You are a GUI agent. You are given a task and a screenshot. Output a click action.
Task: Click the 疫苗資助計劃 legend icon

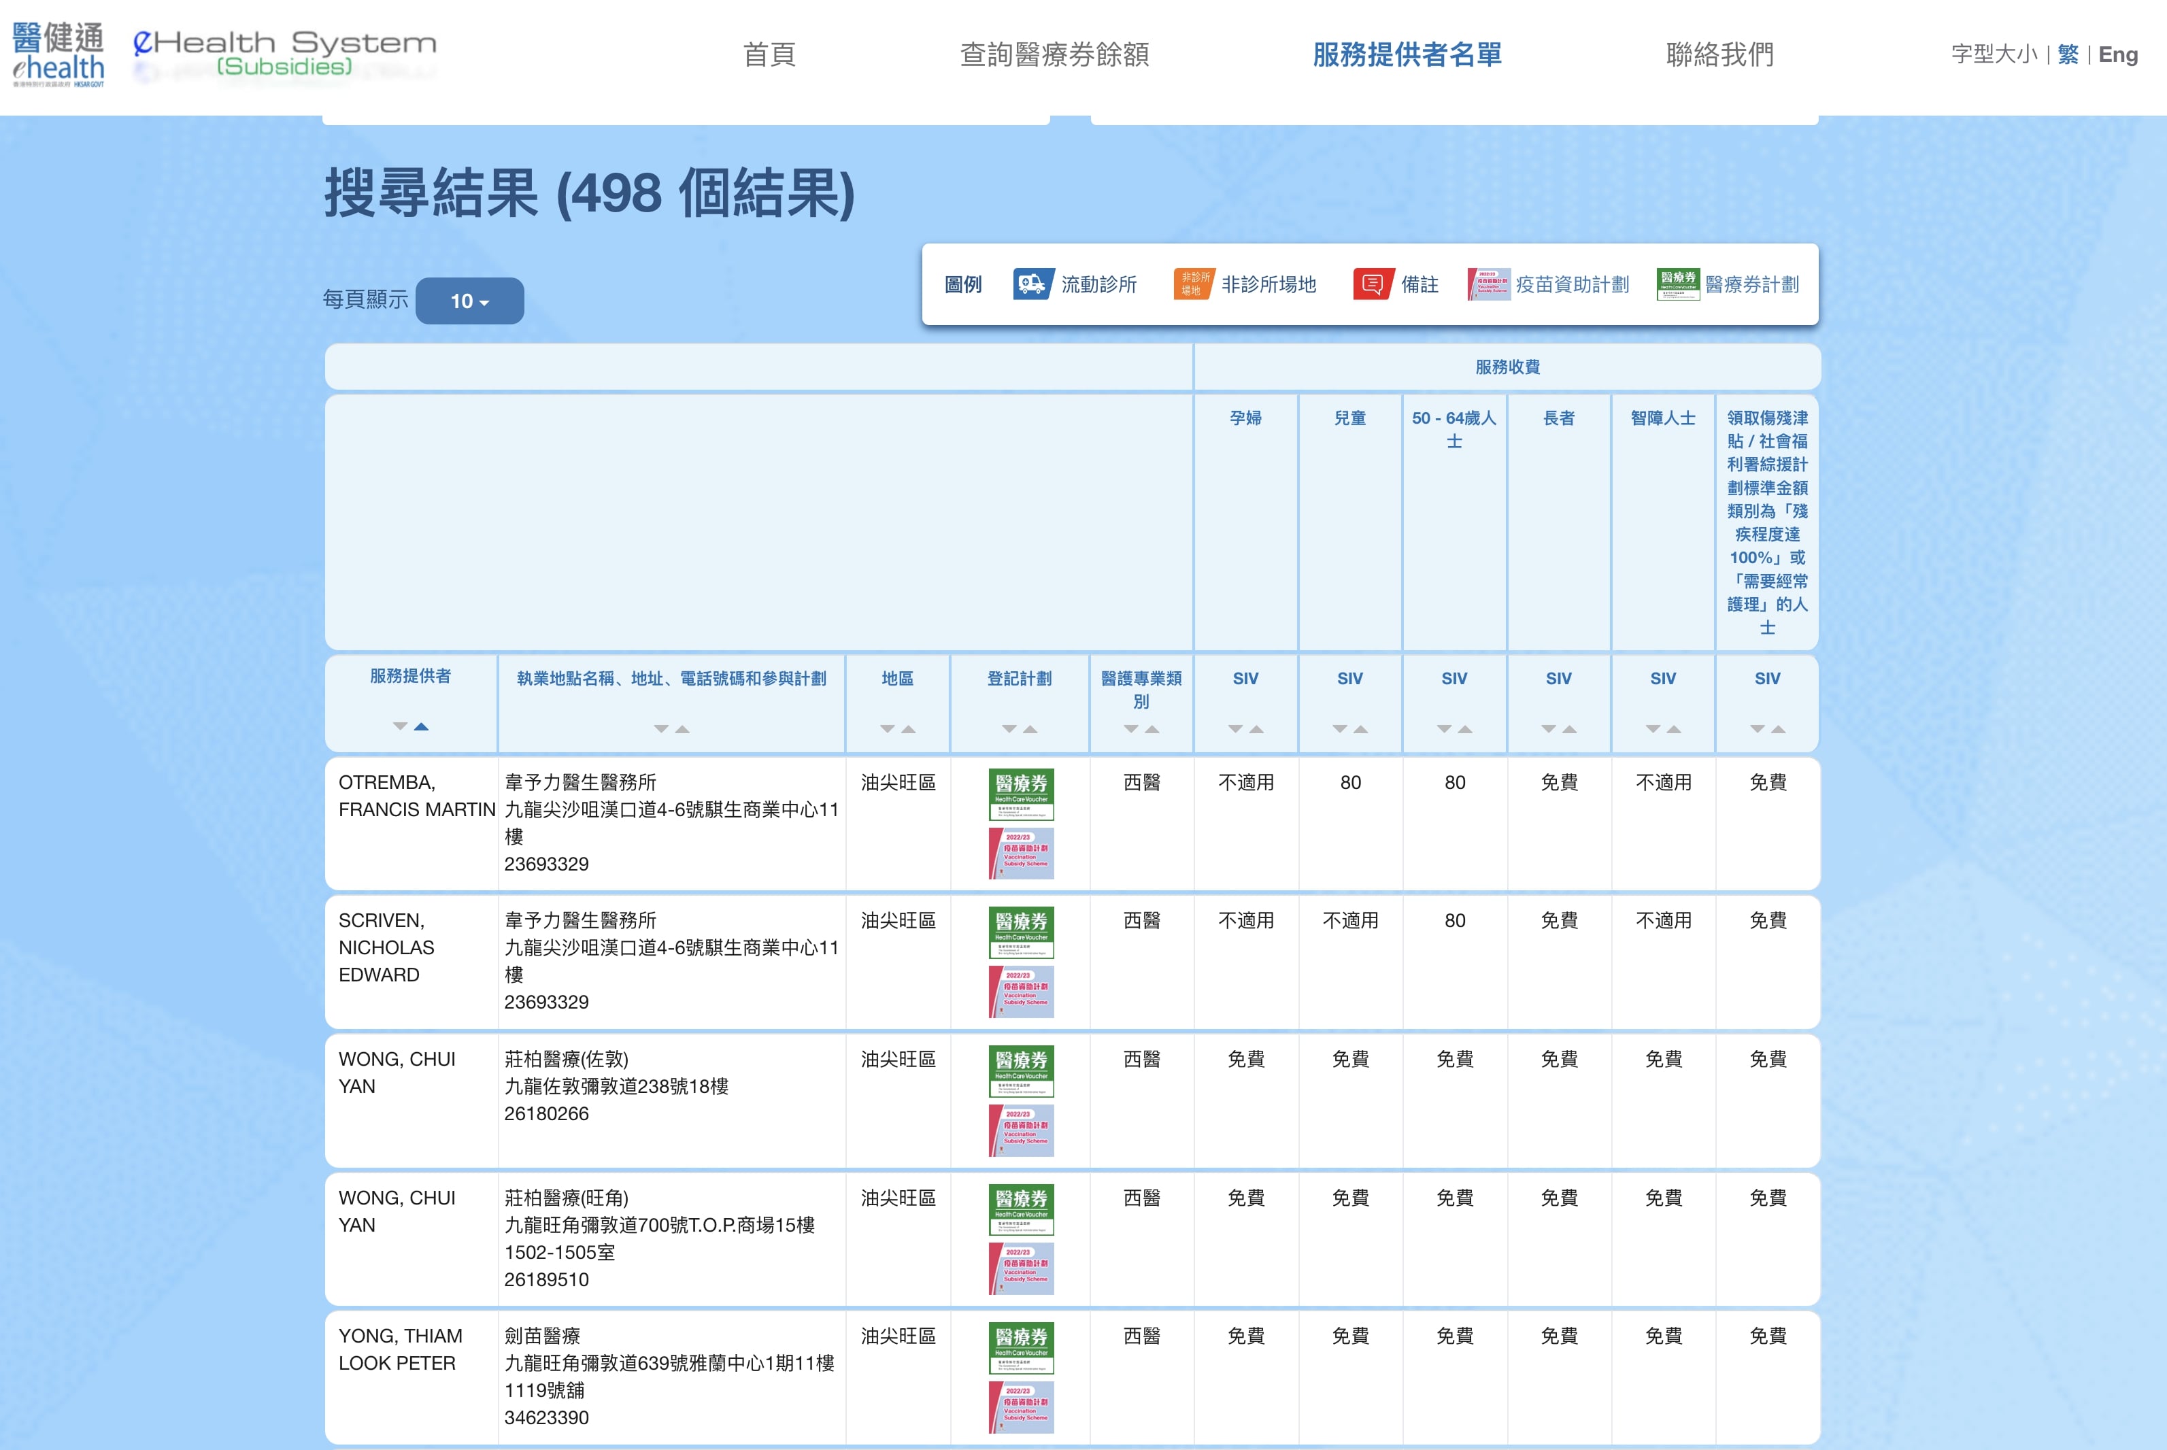[x=1489, y=285]
